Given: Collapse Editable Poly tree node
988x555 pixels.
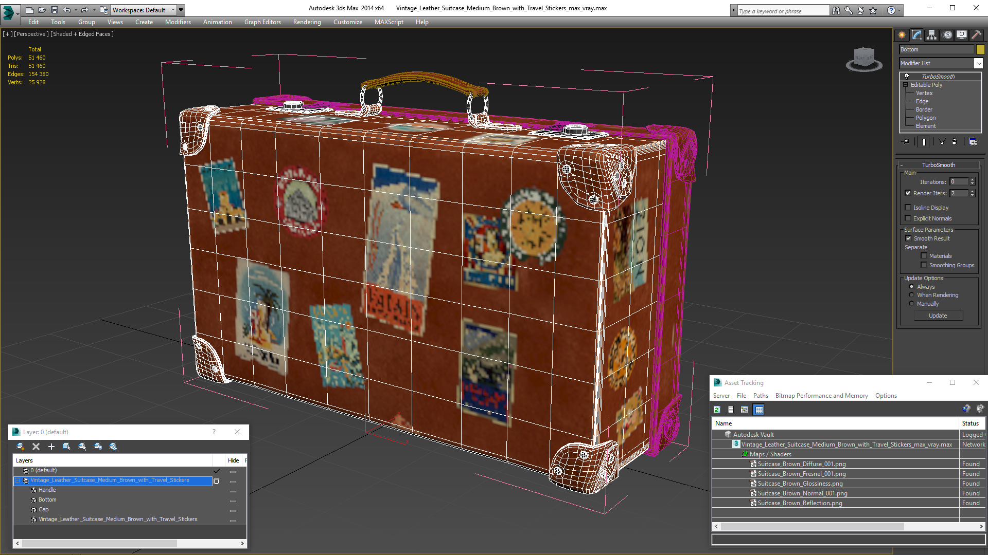Looking at the screenshot, I should click(x=905, y=85).
